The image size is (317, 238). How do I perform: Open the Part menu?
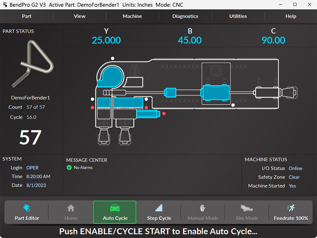(27, 16)
